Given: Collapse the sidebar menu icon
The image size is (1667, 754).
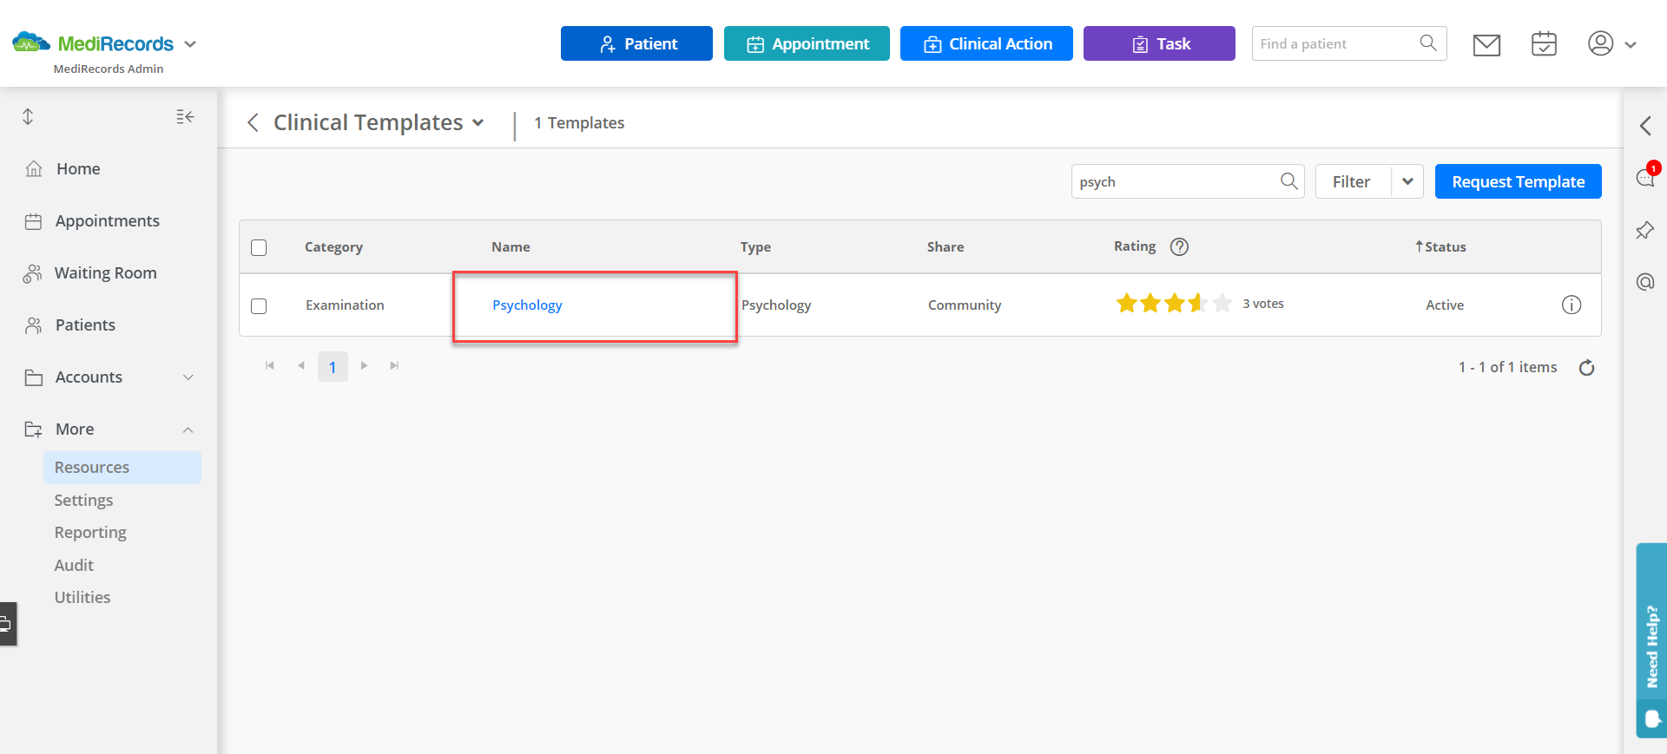Looking at the screenshot, I should (185, 116).
